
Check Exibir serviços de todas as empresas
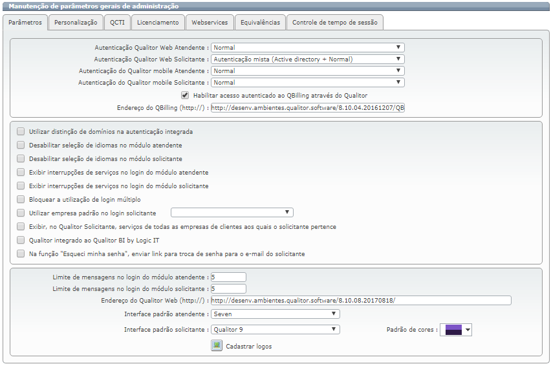(x=21, y=226)
